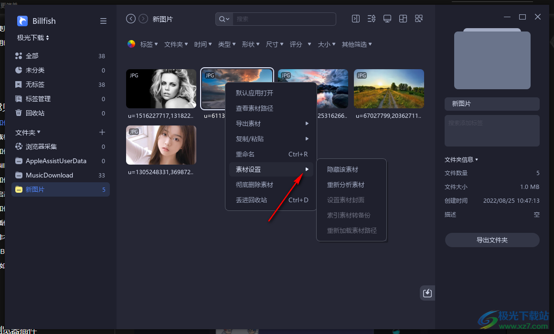554x334 pixels.
Task: Open the sort order settings
Action: point(371,18)
